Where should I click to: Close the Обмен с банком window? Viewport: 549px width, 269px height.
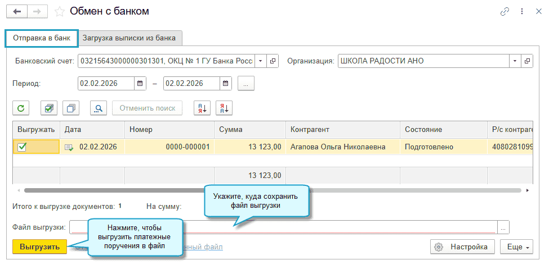539,12
